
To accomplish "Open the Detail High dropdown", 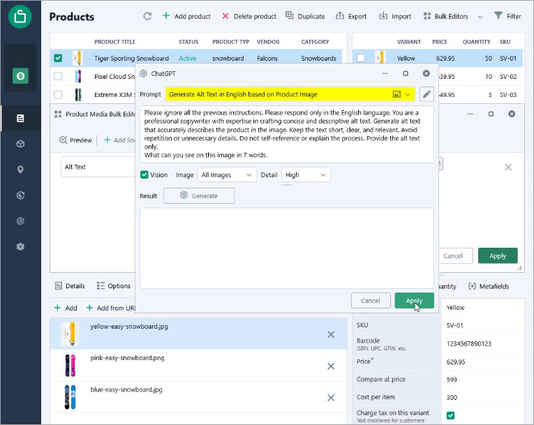I will 306,174.
